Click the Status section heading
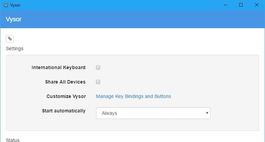Viewport: 265px width, 142px height. coord(13,140)
